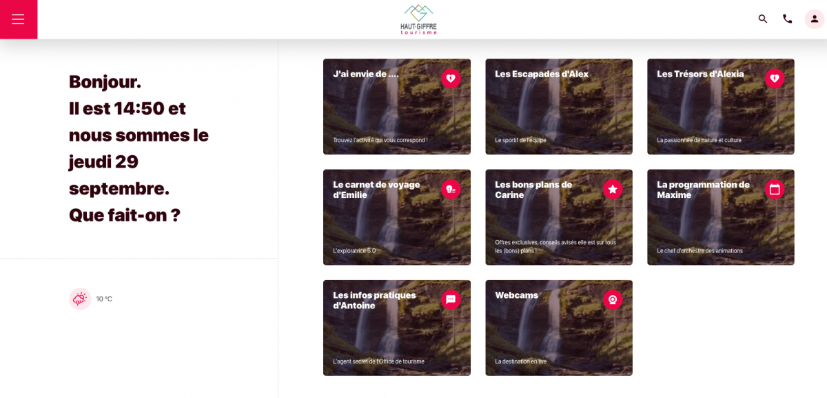The image size is (827, 398).
Task: Open the user account icon
Action: click(x=815, y=19)
